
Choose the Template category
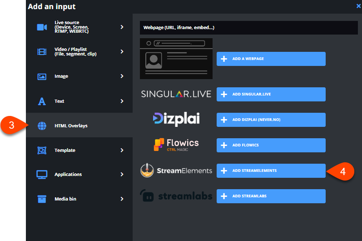tap(79, 150)
